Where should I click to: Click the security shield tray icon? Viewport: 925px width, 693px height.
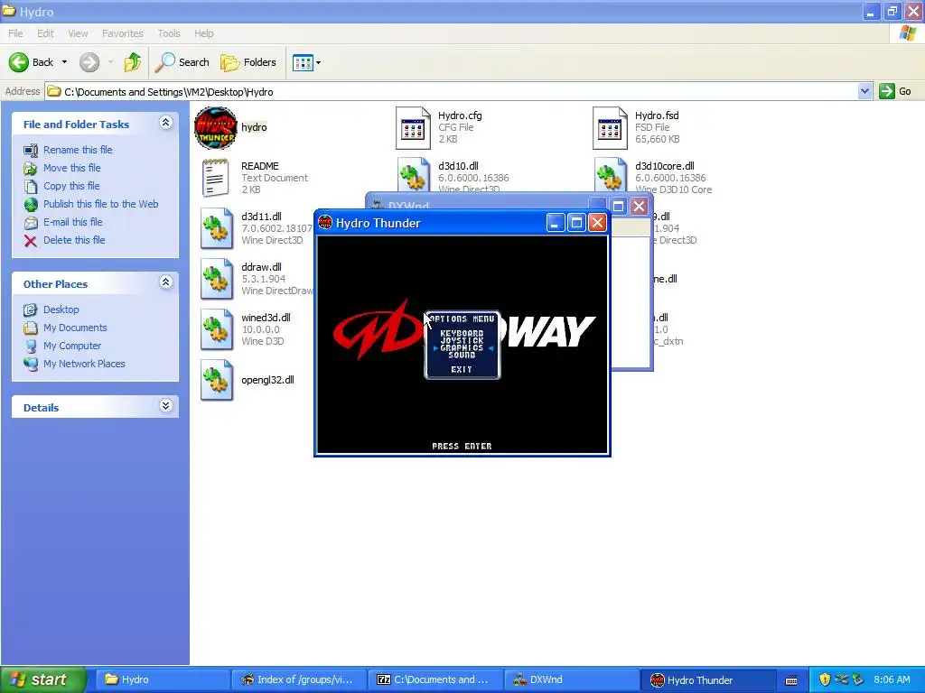click(x=825, y=679)
